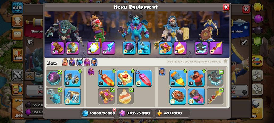Pick the Healing Tome level 5
Screen dimensions: 274x123
click(125, 78)
